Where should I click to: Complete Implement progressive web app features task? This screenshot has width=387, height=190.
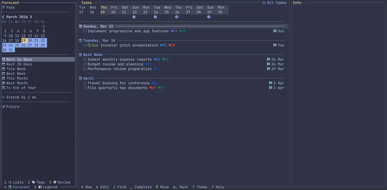[85, 31]
